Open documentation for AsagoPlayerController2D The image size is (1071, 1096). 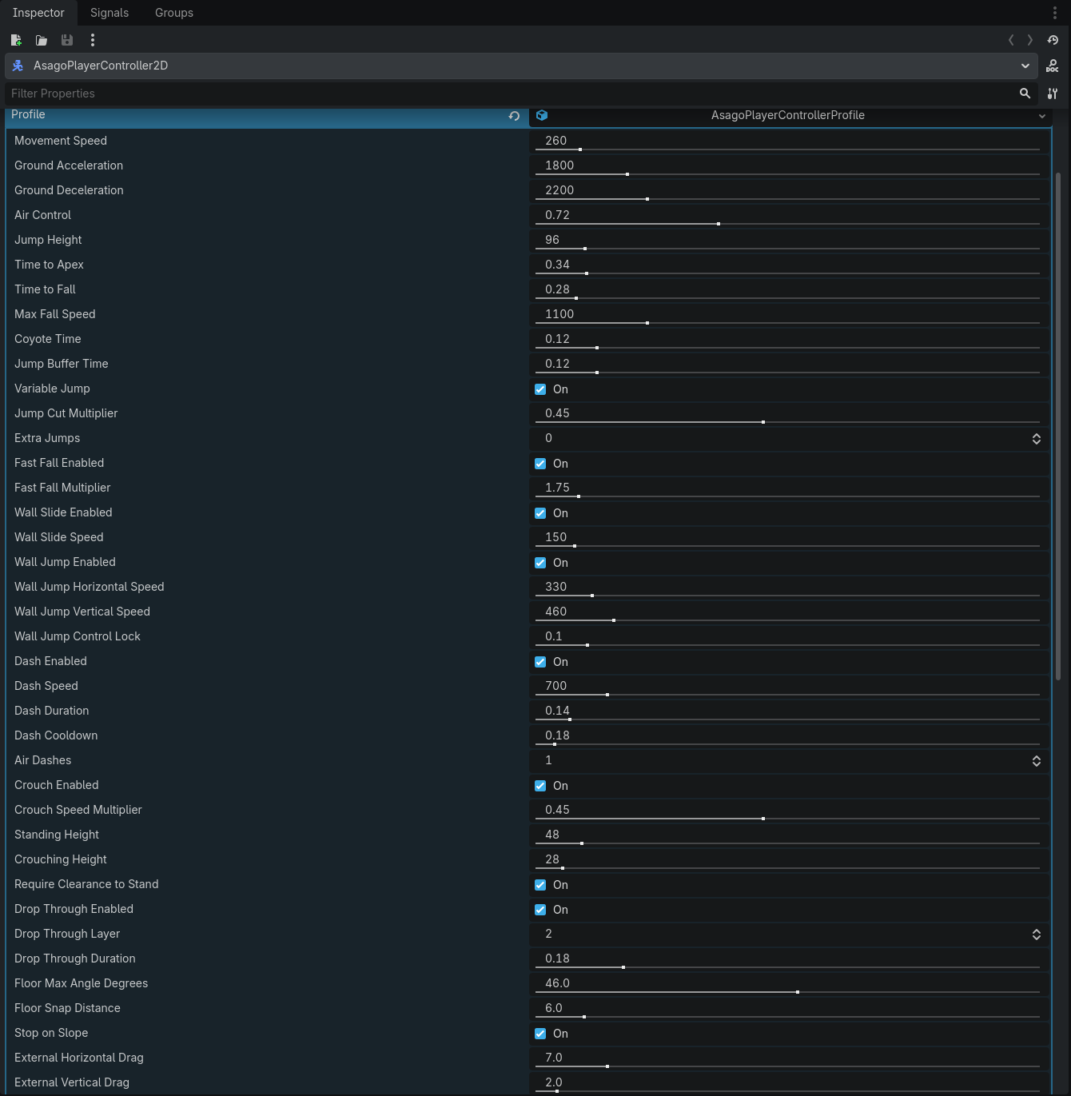(1053, 66)
